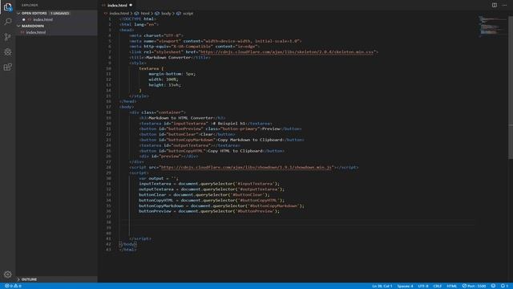Open the Debug view bug icon
This screenshot has width=513, height=289.
pos(7,51)
